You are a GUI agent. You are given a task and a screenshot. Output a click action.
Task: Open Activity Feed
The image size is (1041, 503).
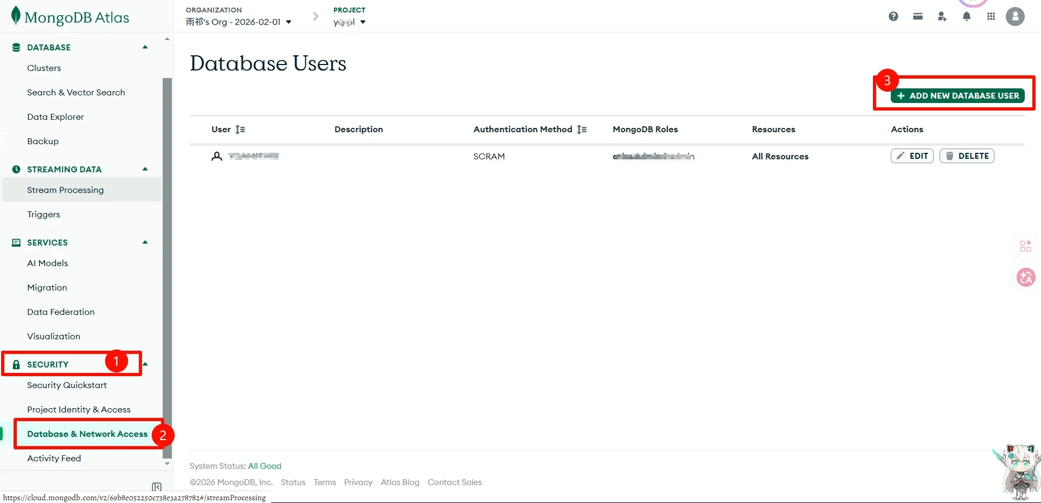coord(54,458)
